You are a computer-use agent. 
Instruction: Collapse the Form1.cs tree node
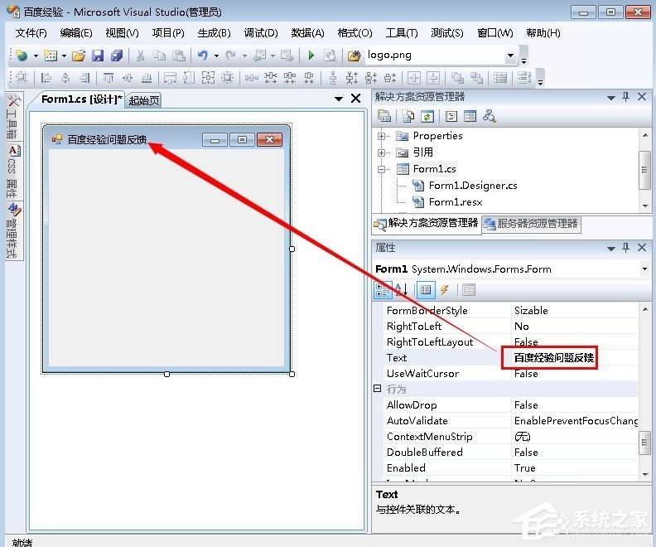[x=382, y=169]
